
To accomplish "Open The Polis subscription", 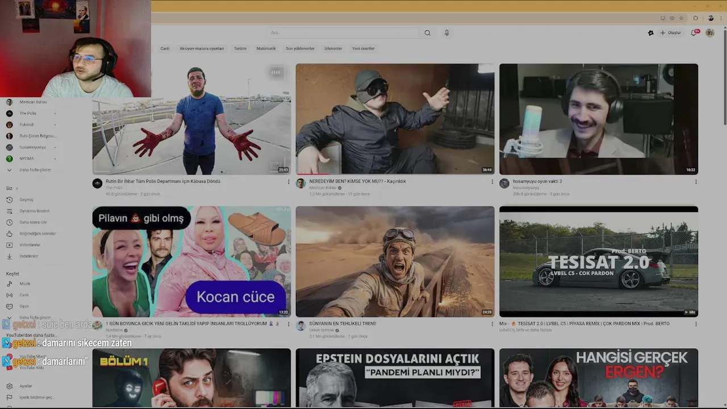I will [32, 113].
